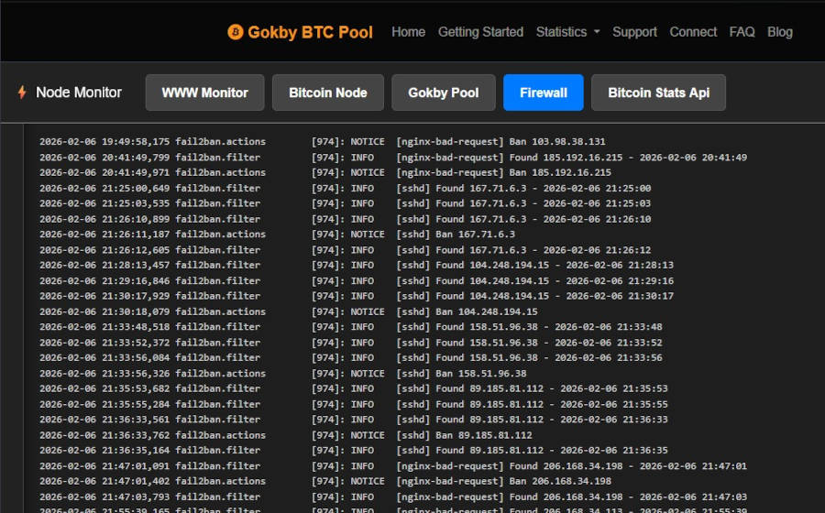This screenshot has height=513, width=825.
Task: Click the Node Monitor heading text
Action: click(x=79, y=93)
